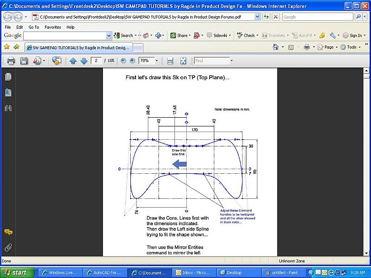Click the spell Check button
371x278 pixels.
[x=246, y=36]
